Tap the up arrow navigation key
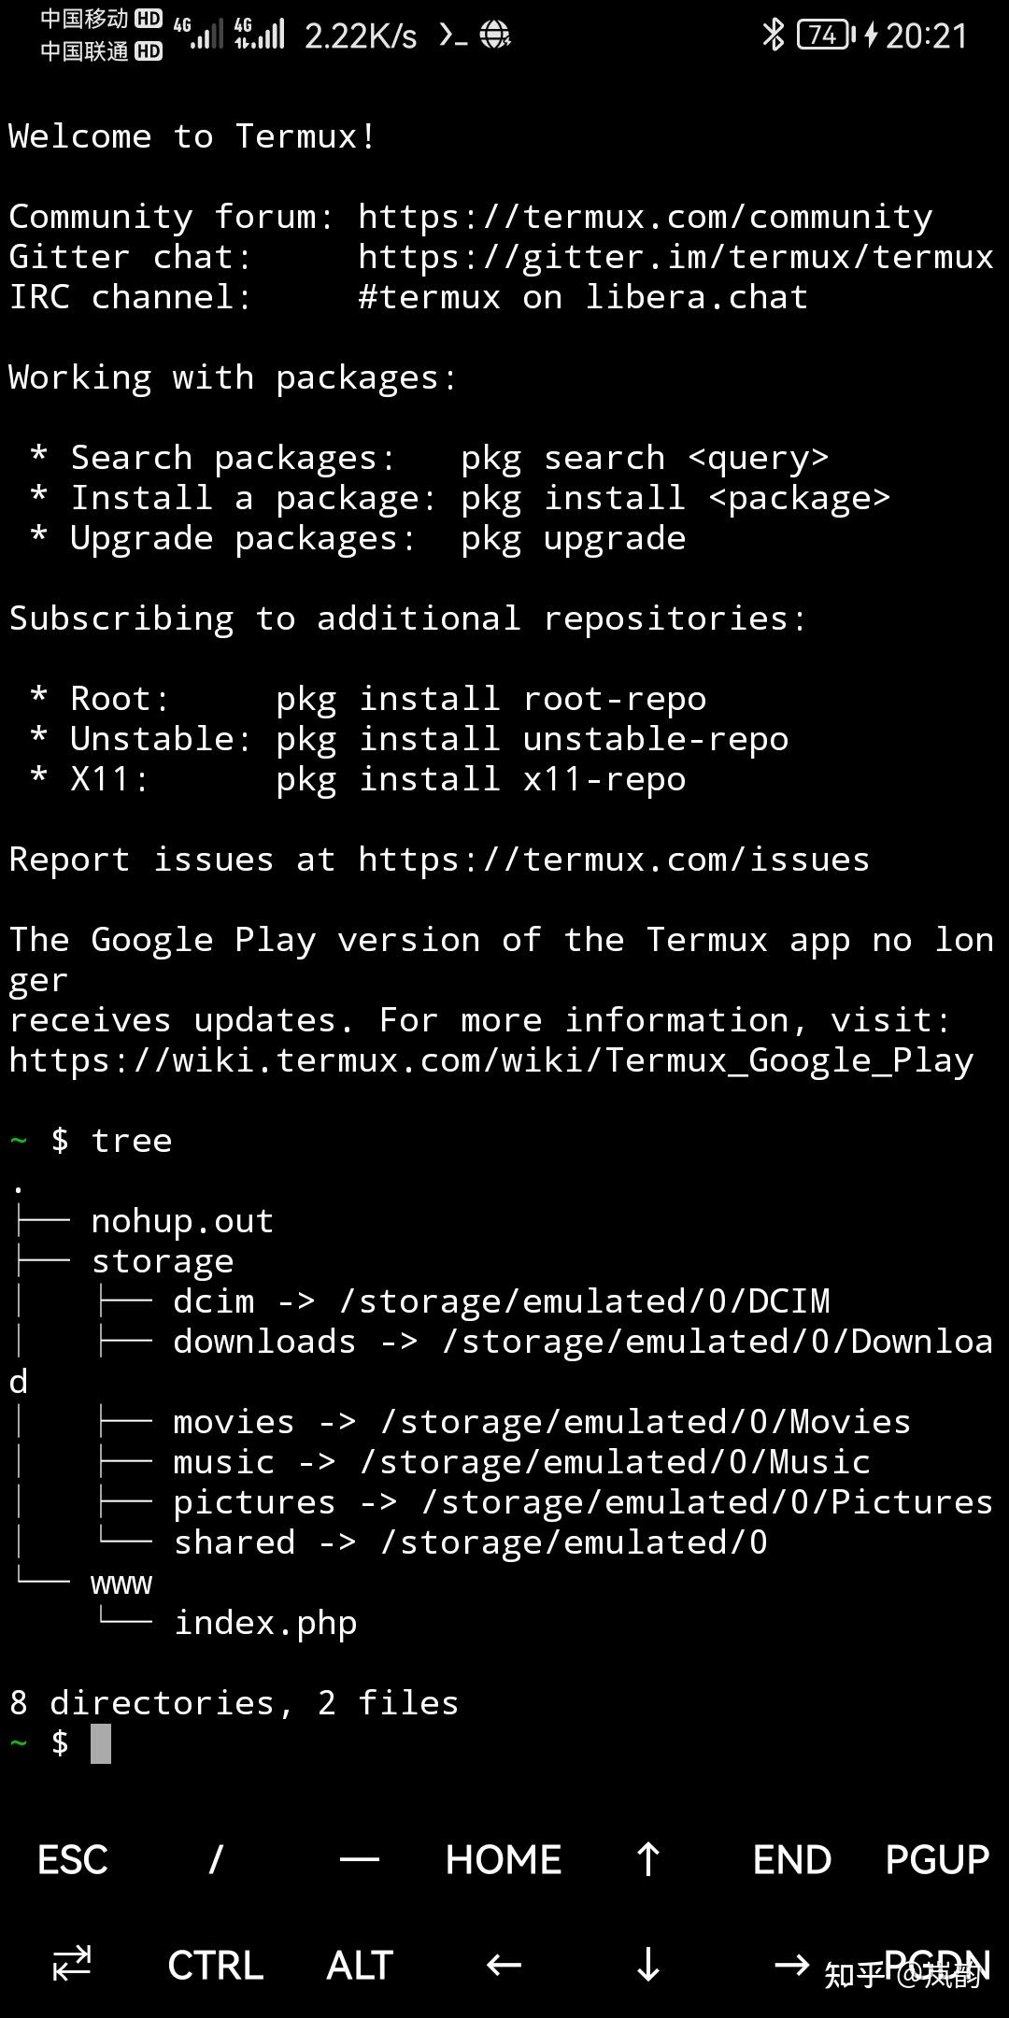The image size is (1009, 2018). tap(647, 1859)
